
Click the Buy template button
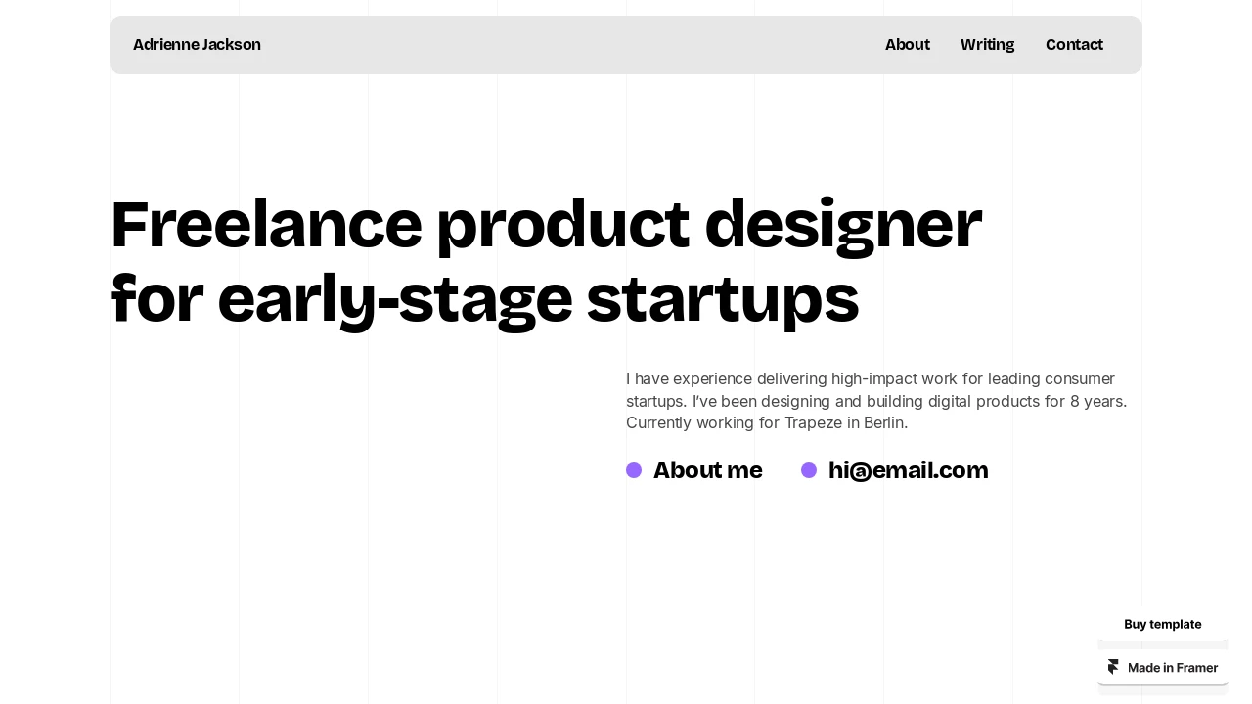pos(1163,624)
